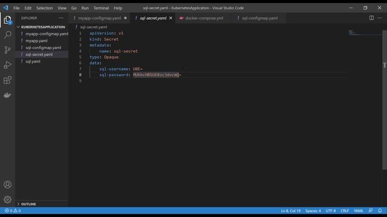Open myapp-configmap.yaml in explorer
The height and width of the screenshot is (217, 387).
[42, 34]
